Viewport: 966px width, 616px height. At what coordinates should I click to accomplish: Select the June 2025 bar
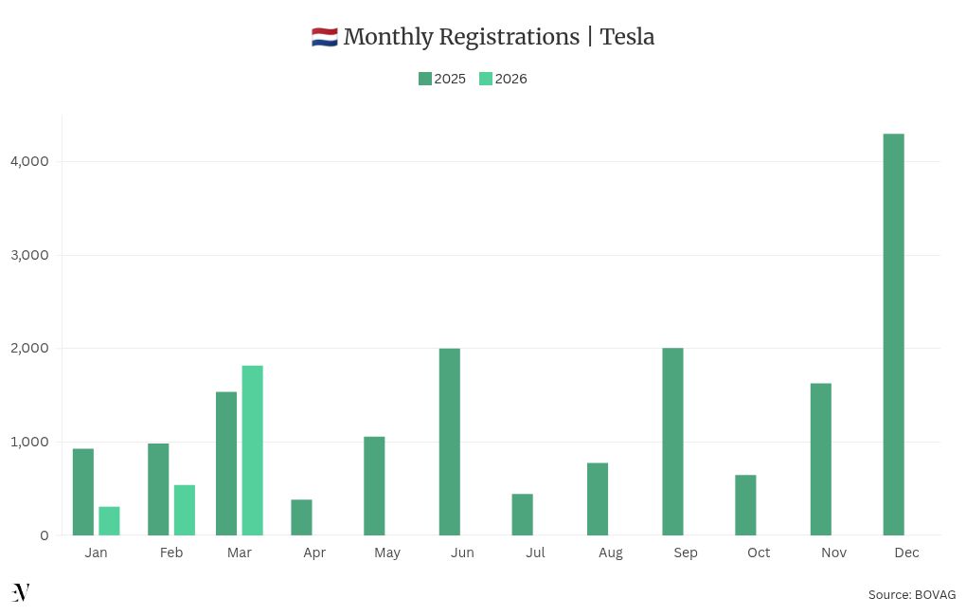[449, 442]
